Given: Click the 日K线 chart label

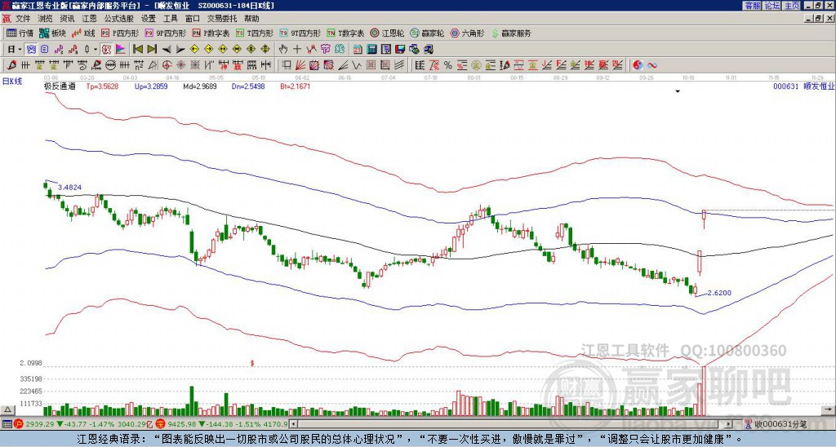Looking at the screenshot, I should 12,82.
